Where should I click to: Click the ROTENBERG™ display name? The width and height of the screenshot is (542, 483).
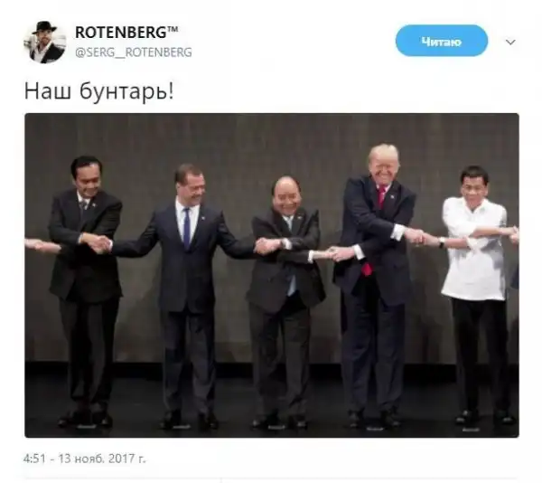(x=126, y=33)
